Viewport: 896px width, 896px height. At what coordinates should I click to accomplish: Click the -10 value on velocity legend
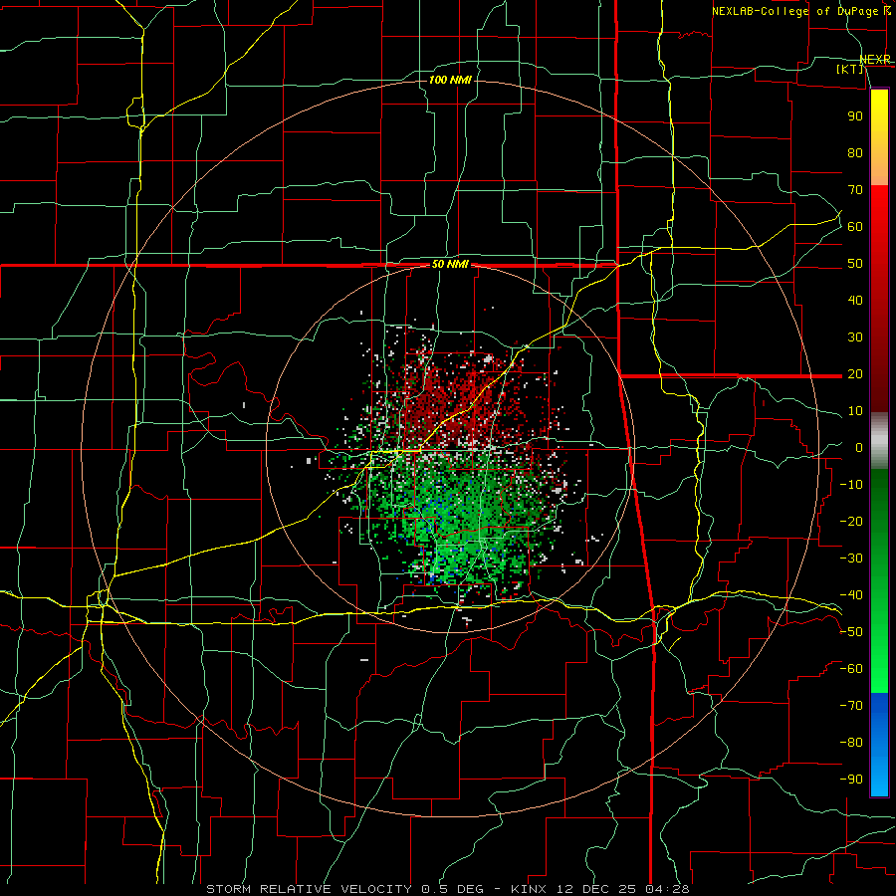click(851, 485)
